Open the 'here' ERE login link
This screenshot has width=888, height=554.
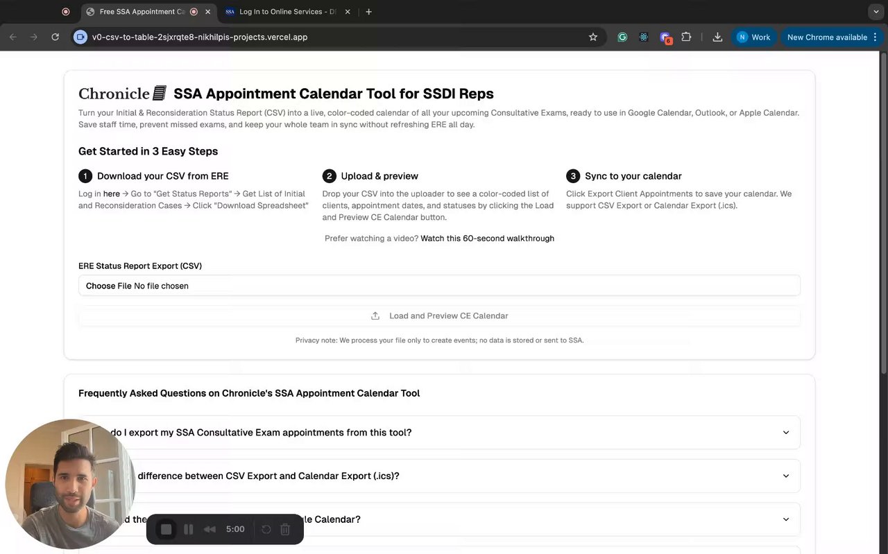point(112,193)
